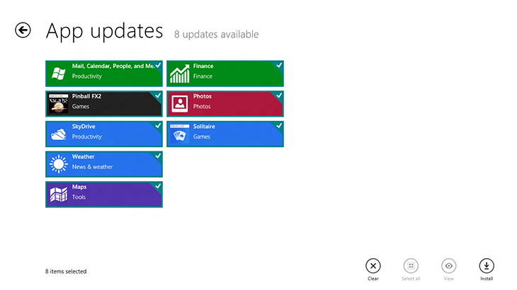
Task: Click the "Solitaire" title text
Action: [204, 127]
